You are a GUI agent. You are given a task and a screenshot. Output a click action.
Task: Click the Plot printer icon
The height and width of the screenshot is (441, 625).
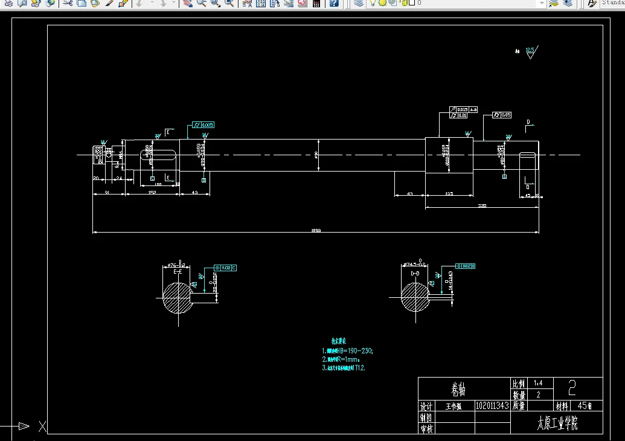click(8, 3)
